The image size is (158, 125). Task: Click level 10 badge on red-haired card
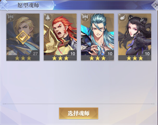[x=73, y=53]
